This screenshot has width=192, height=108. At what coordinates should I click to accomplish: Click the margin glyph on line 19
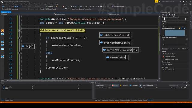click(x=2, y=34)
